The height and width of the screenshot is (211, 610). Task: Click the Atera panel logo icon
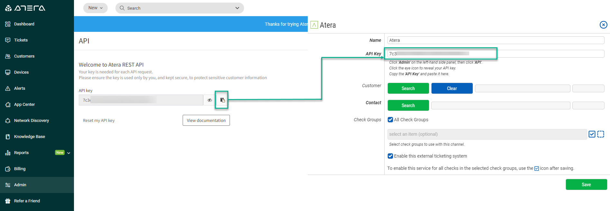(314, 25)
